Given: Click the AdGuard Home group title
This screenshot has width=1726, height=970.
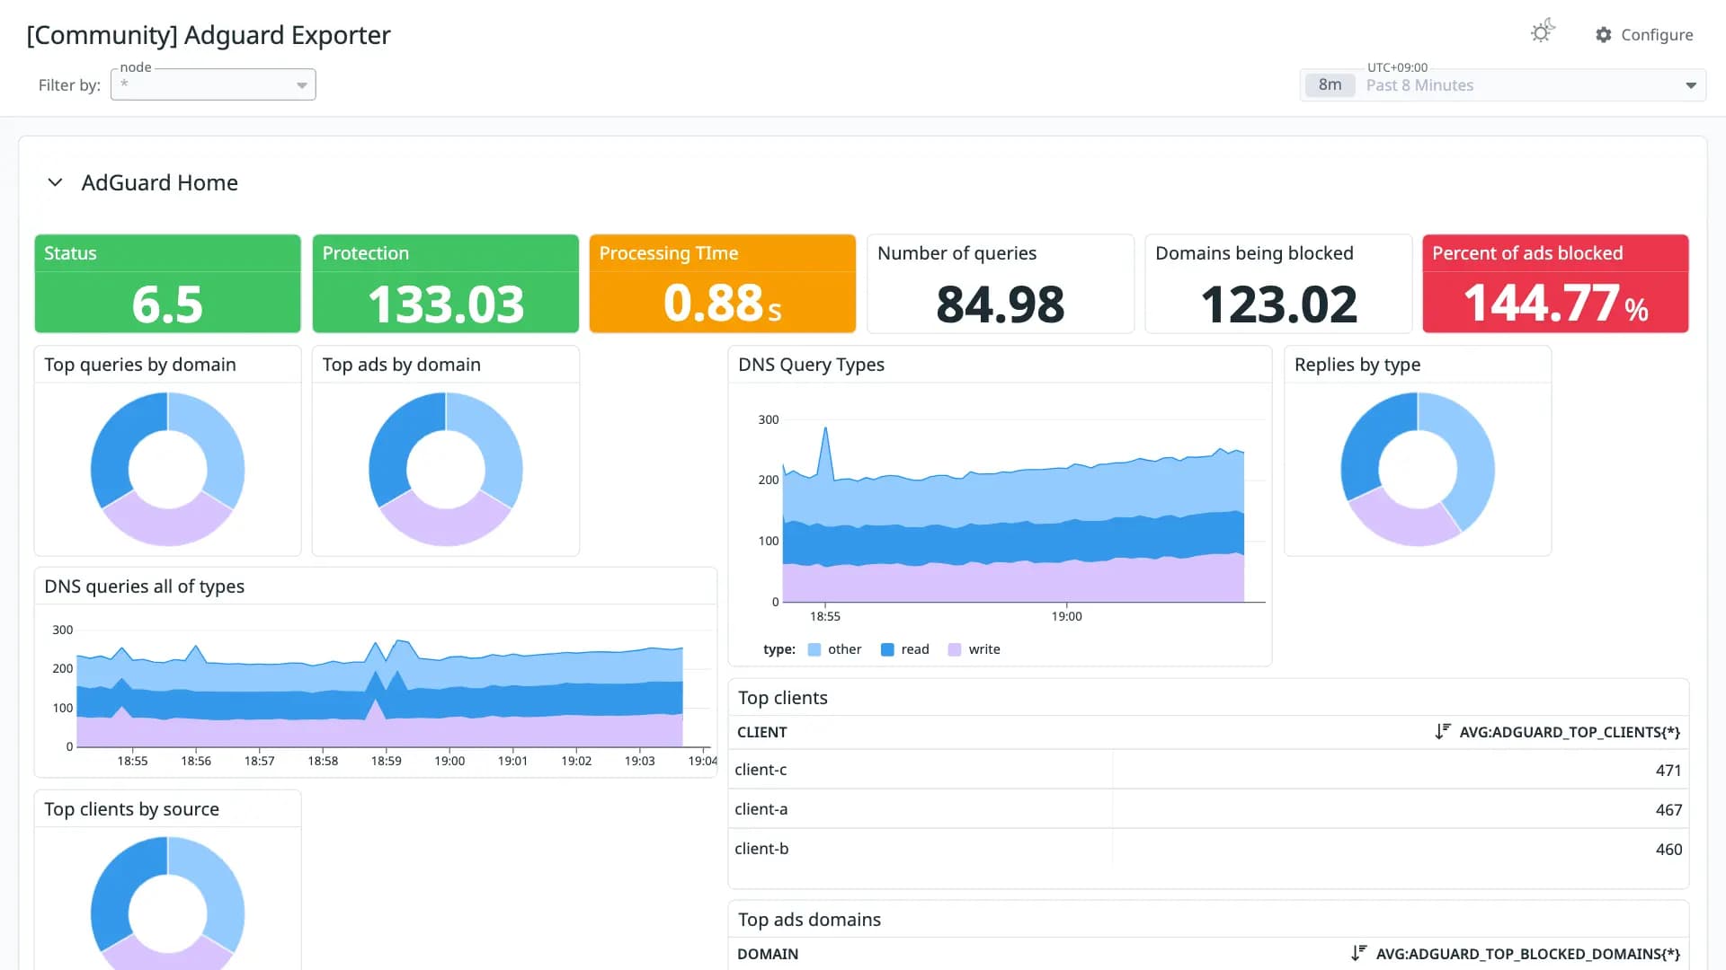Looking at the screenshot, I should (160, 182).
